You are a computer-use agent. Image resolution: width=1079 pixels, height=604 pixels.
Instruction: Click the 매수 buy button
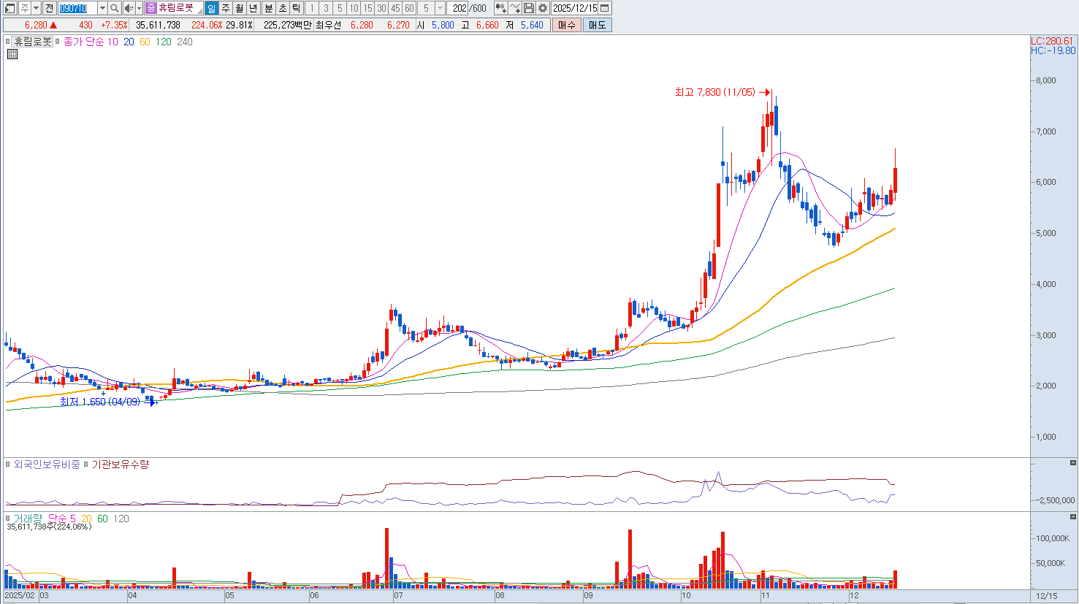(566, 25)
